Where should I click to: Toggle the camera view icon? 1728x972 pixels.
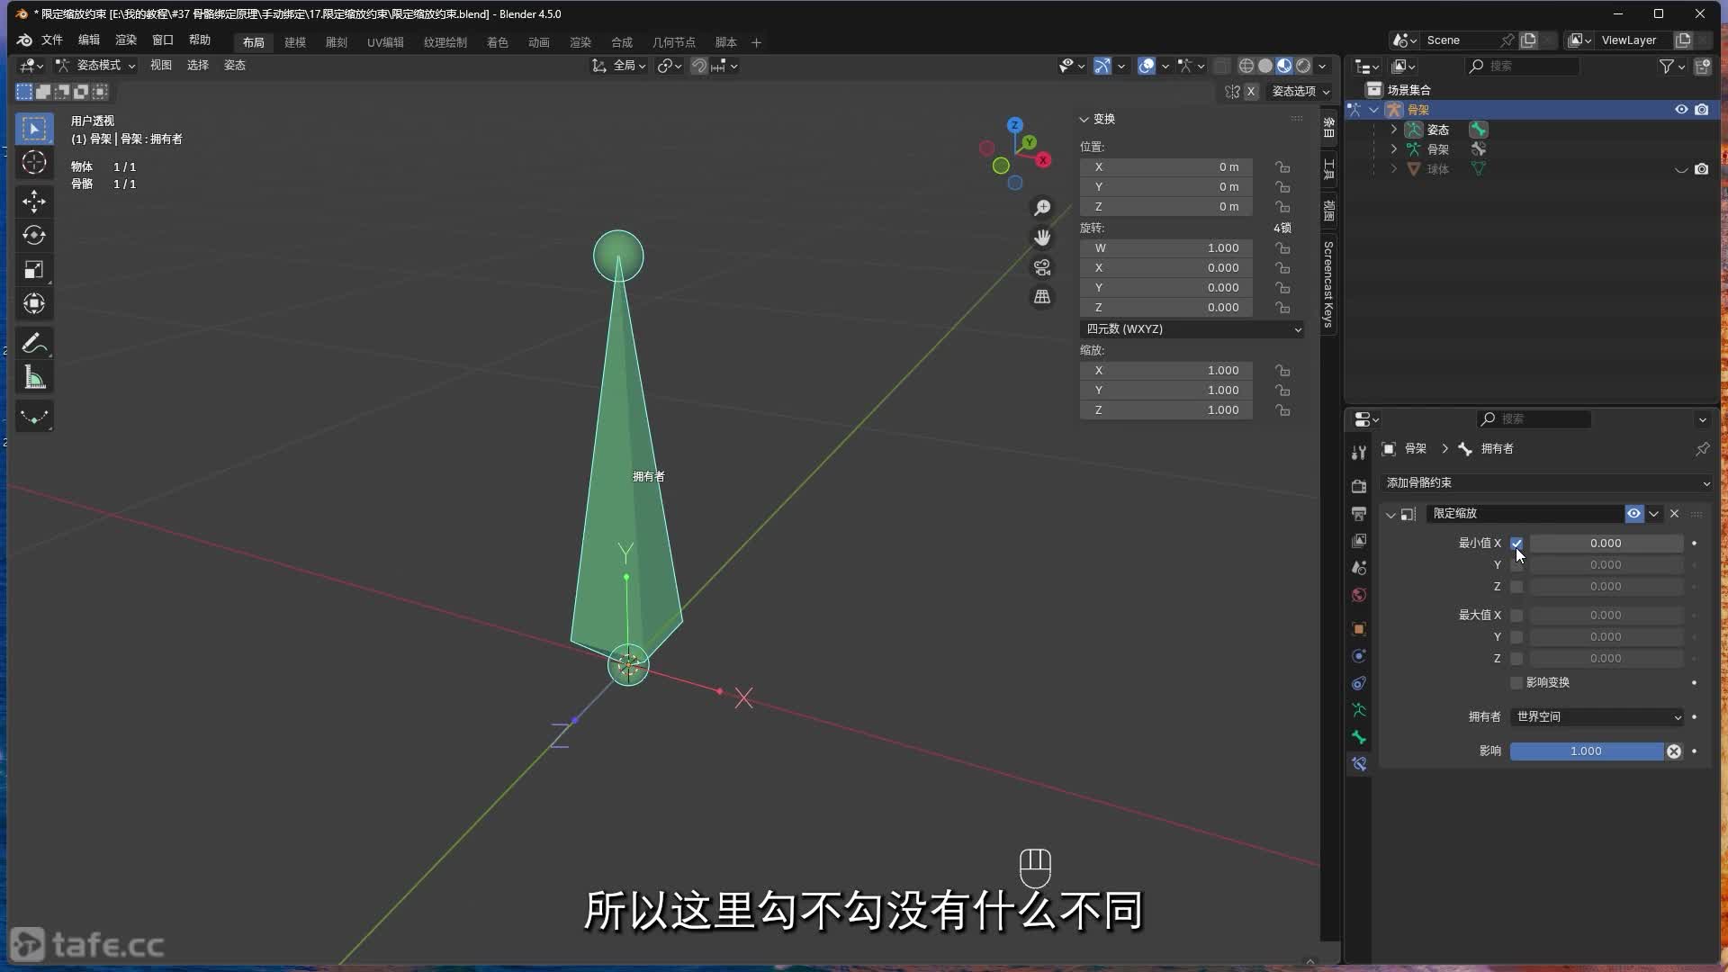click(1042, 267)
